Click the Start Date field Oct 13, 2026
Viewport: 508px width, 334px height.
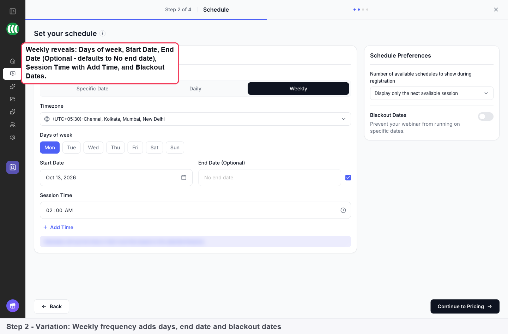[116, 178]
